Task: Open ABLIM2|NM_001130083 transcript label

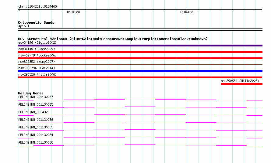Action: tap(36, 127)
